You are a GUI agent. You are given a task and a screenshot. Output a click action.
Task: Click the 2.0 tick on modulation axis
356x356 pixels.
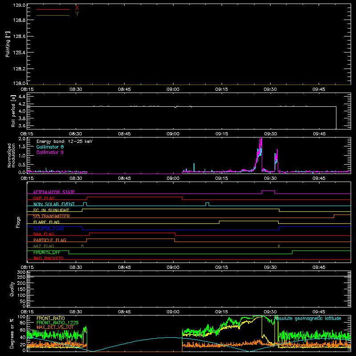22,139
